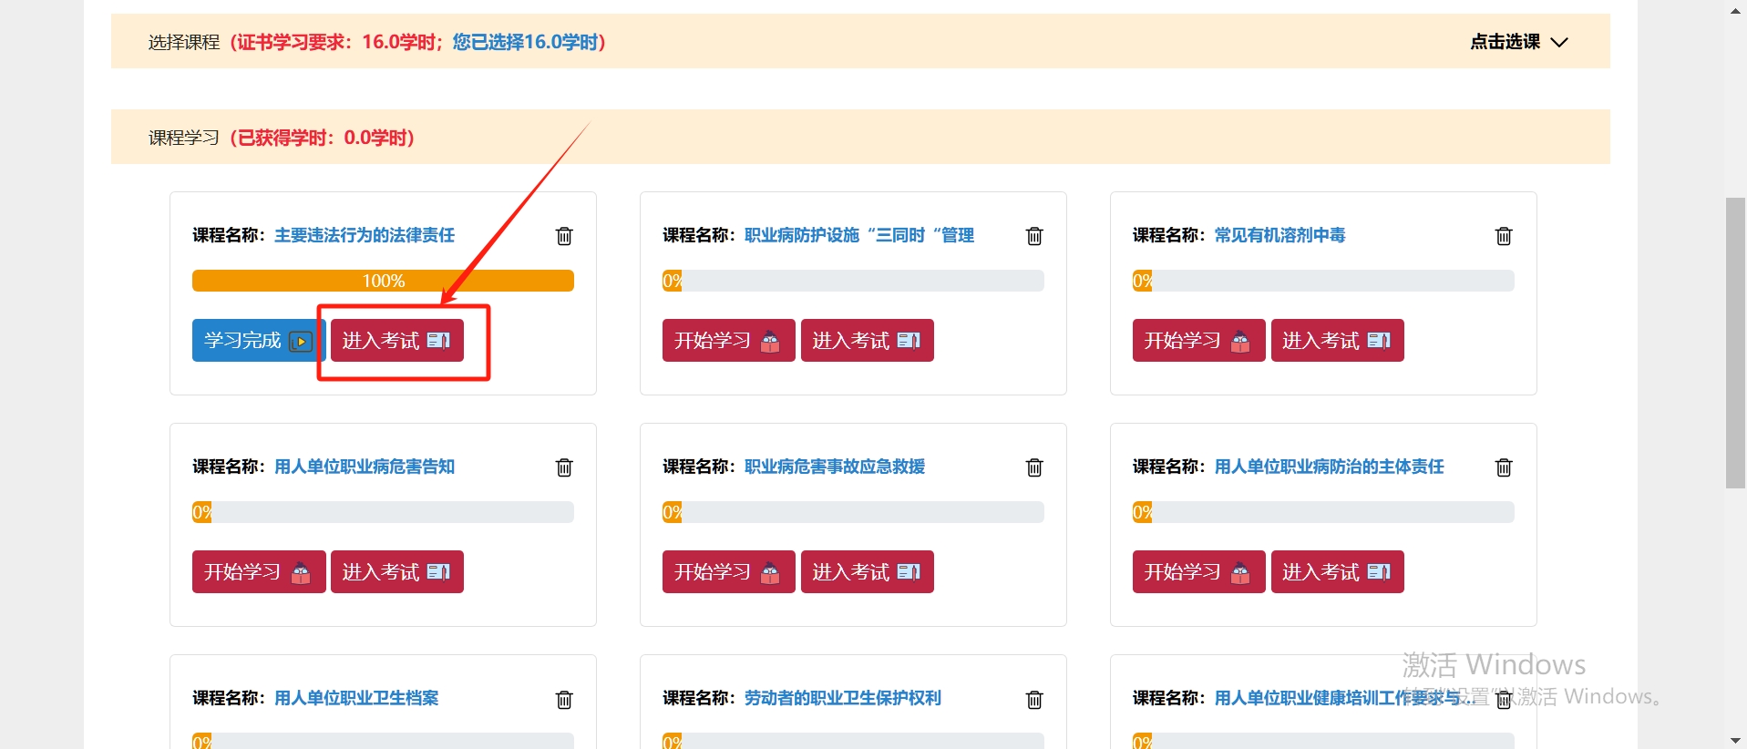
Task: Delete the 劳动者的职业卫生保护权利 course via trash icon
Action: tap(1034, 700)
